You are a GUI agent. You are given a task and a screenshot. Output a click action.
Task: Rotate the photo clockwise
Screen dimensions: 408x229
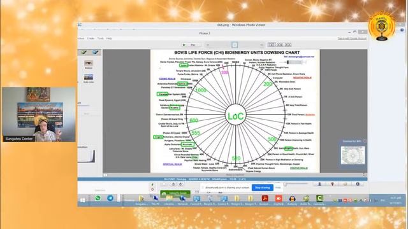(x=180, y=184)
